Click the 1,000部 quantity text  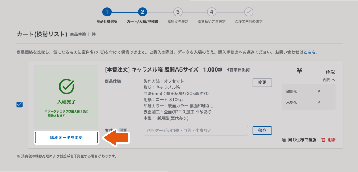pyautogui.click(x=212, y=70)
